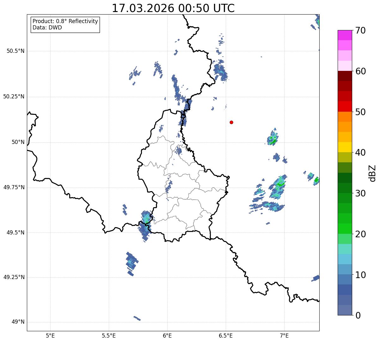Click the 0 dBZ colorbar tick label
The image size is (380, 342).
[x=358, y=315]
